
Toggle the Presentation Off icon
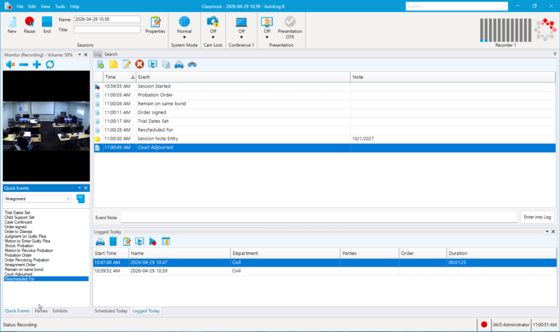click(x=267, y=22)
